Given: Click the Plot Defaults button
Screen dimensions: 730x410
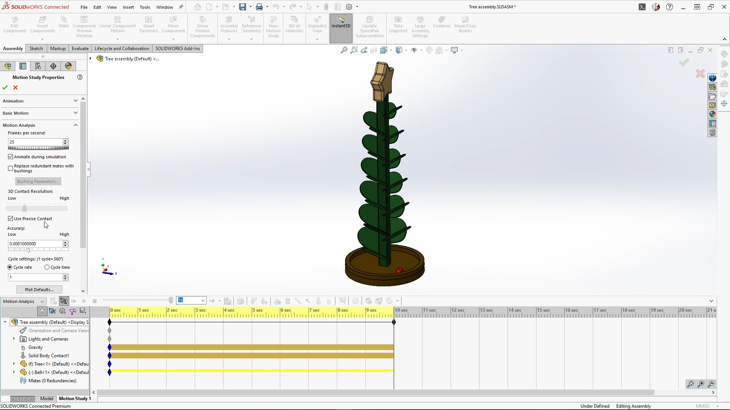Looking at the screenshot, I should pyautogui.click(x=39, y=290).
